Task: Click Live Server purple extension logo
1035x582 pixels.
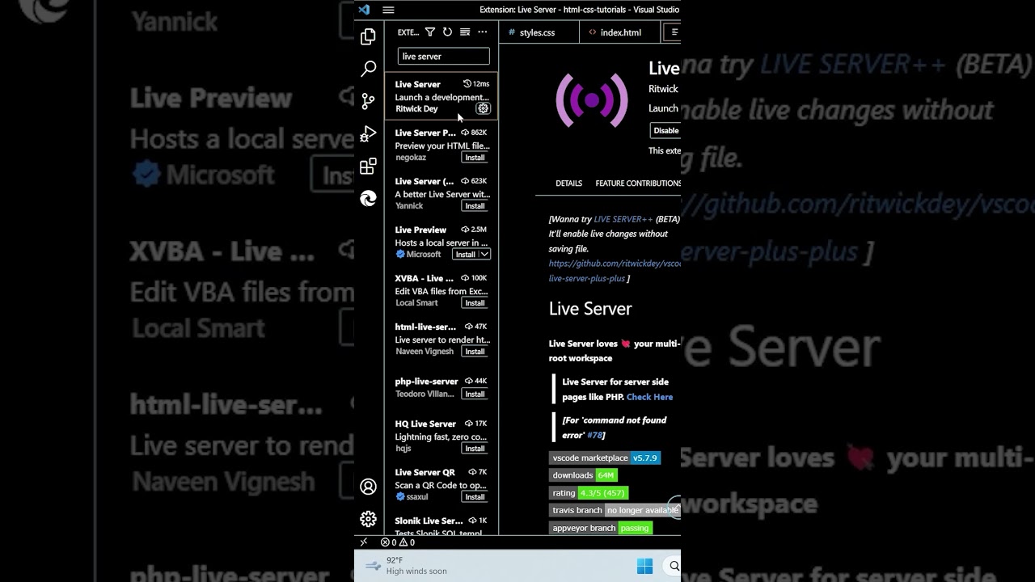Action: click(592, 100)
